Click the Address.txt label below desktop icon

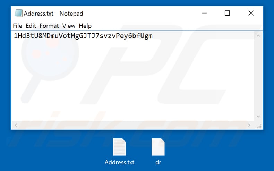click(x=119, y=162)
